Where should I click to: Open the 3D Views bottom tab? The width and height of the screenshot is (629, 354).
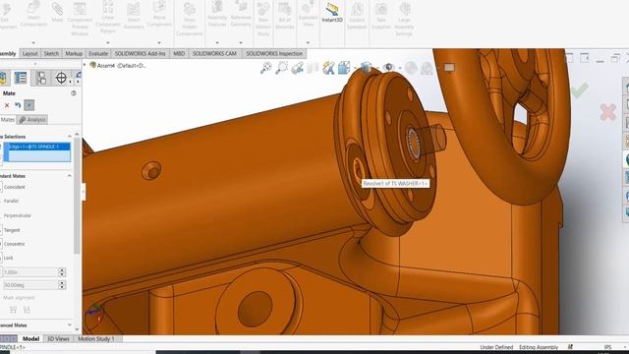coord(58,338)
